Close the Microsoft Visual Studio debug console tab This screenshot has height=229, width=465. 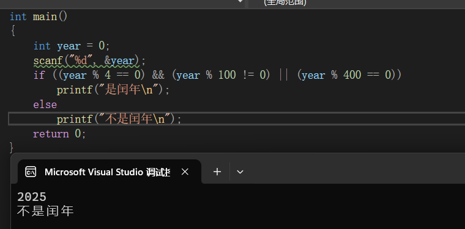[x=185, y=172]
